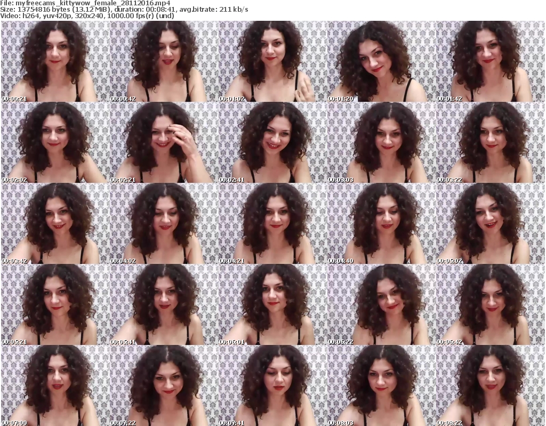Open the thumbnail at 00:01:02

[272, 61]
